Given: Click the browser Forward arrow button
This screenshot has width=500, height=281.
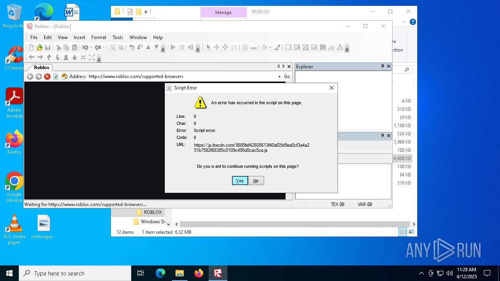Looking at the screenshot, I should click(39, 76).
